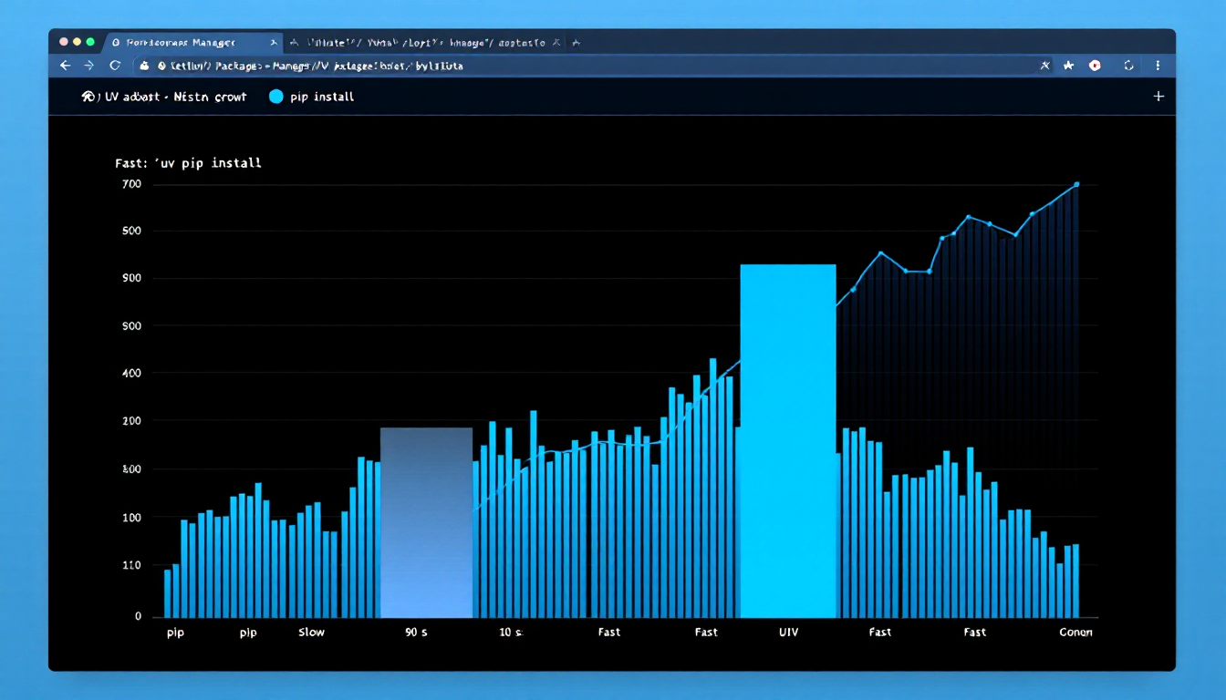Switch to the second browser tab
This screenshot has width=1226, height=700.
[420, 43]
